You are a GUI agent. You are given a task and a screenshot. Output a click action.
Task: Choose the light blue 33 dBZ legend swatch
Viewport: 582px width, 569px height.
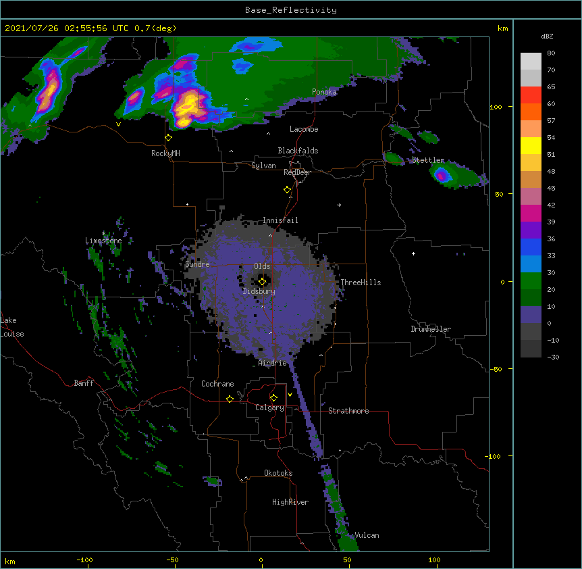(531, 264)
